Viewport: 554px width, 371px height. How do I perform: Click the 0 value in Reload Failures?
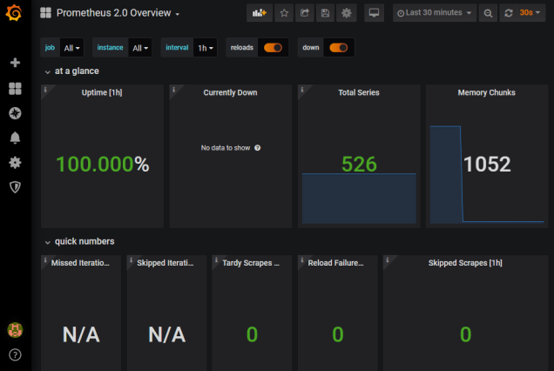pyautogui.click(x=338, y=334)
